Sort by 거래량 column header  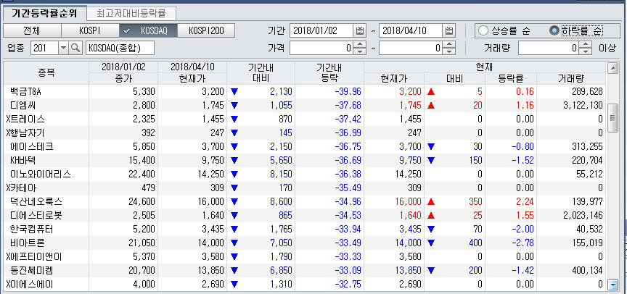click(571, 79)
